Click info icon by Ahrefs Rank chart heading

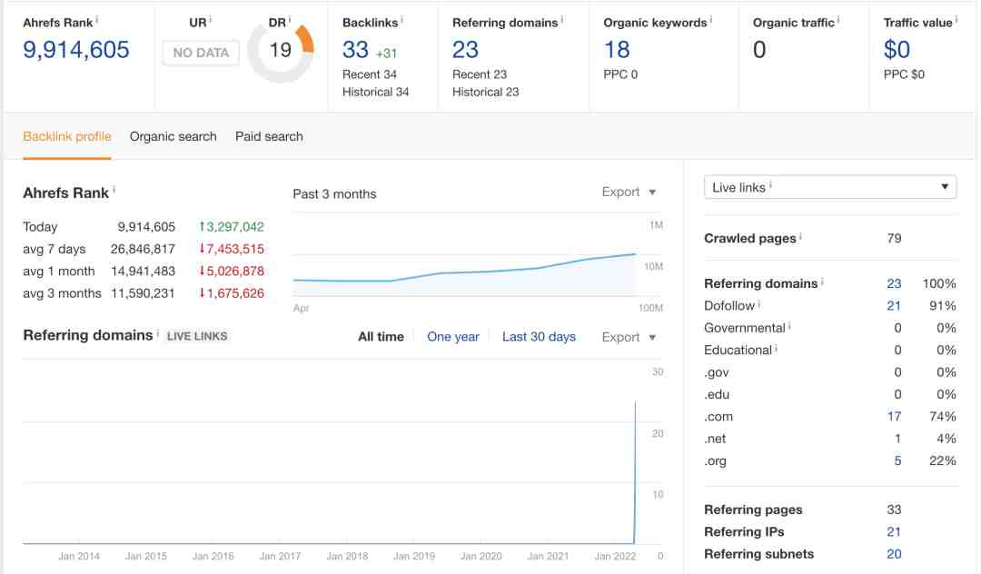114,190
